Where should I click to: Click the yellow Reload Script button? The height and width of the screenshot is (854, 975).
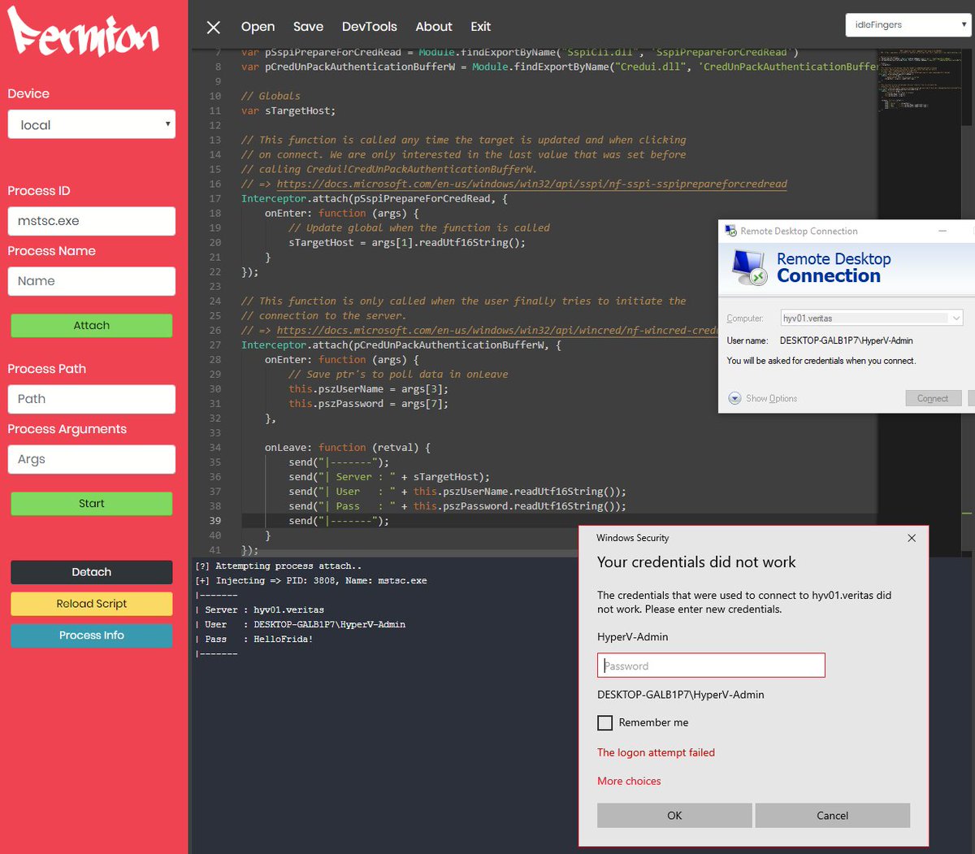click(92, 604)
